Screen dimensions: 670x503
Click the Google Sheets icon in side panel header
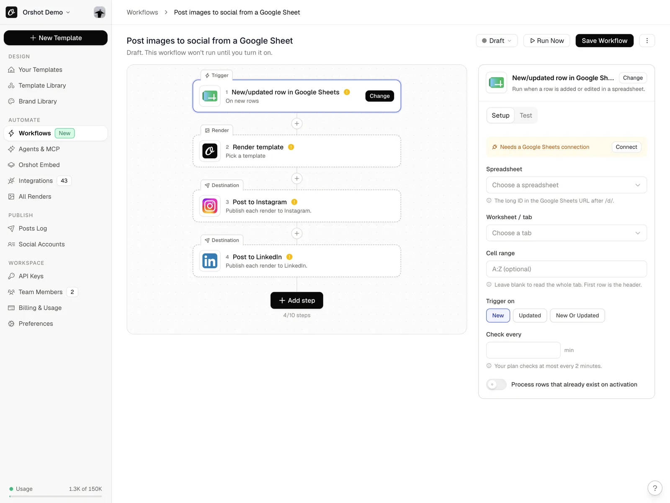[x=497, y=83]
